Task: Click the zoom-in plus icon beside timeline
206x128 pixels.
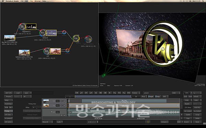Action: 182,115
